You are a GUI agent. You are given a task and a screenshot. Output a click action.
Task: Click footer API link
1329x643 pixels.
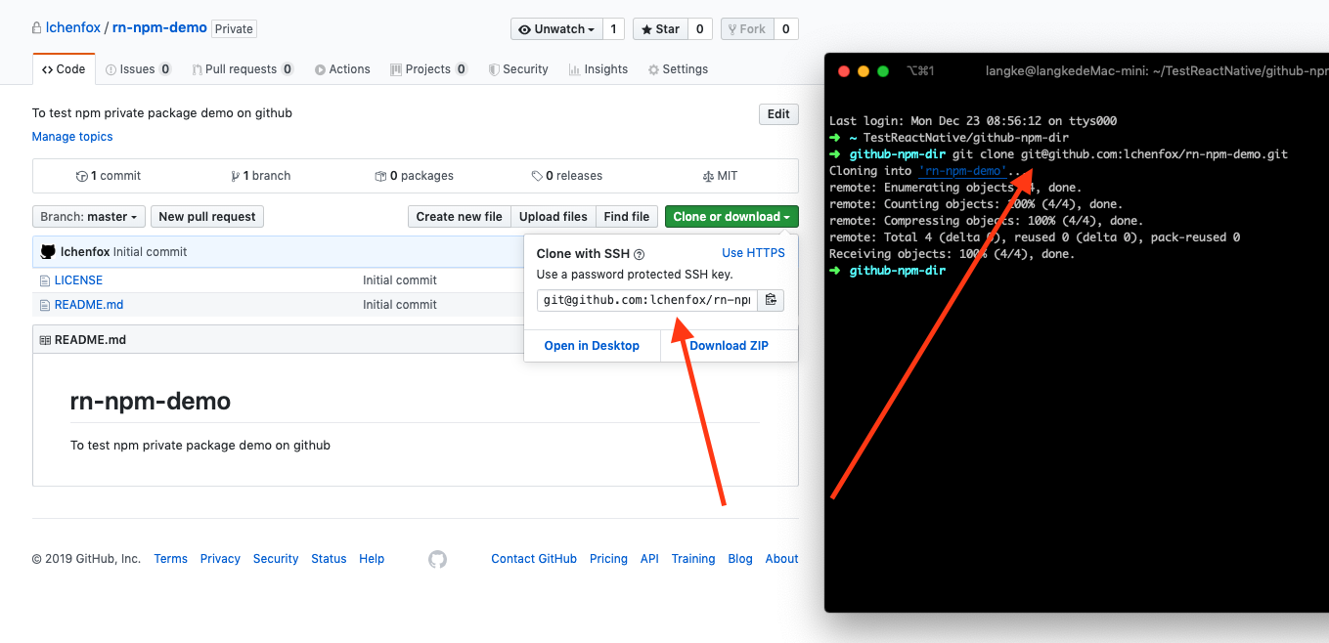click(649, 559)
